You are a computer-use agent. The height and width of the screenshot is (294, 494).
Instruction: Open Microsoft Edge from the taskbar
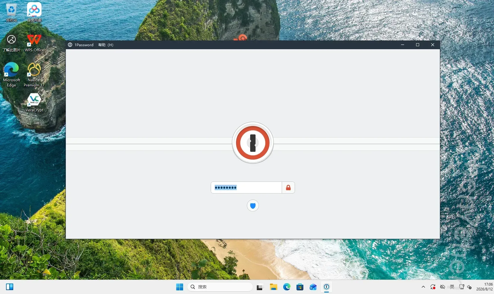coord(287,287)
